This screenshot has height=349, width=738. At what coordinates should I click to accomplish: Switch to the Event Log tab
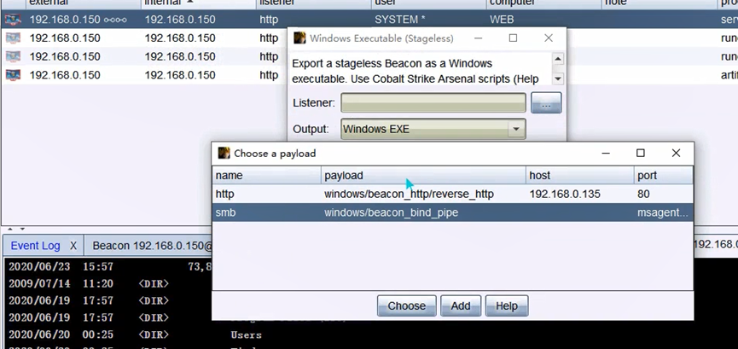(35, 246)
